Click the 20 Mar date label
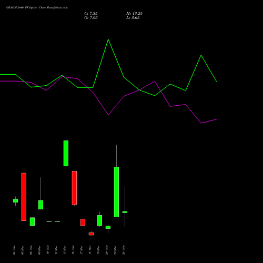263x263 pixels. [x=107, y=250]
